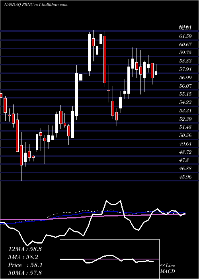Select the 52.39 price axis label
Viewport: 199px width, 279px height.
pos(186,119)
